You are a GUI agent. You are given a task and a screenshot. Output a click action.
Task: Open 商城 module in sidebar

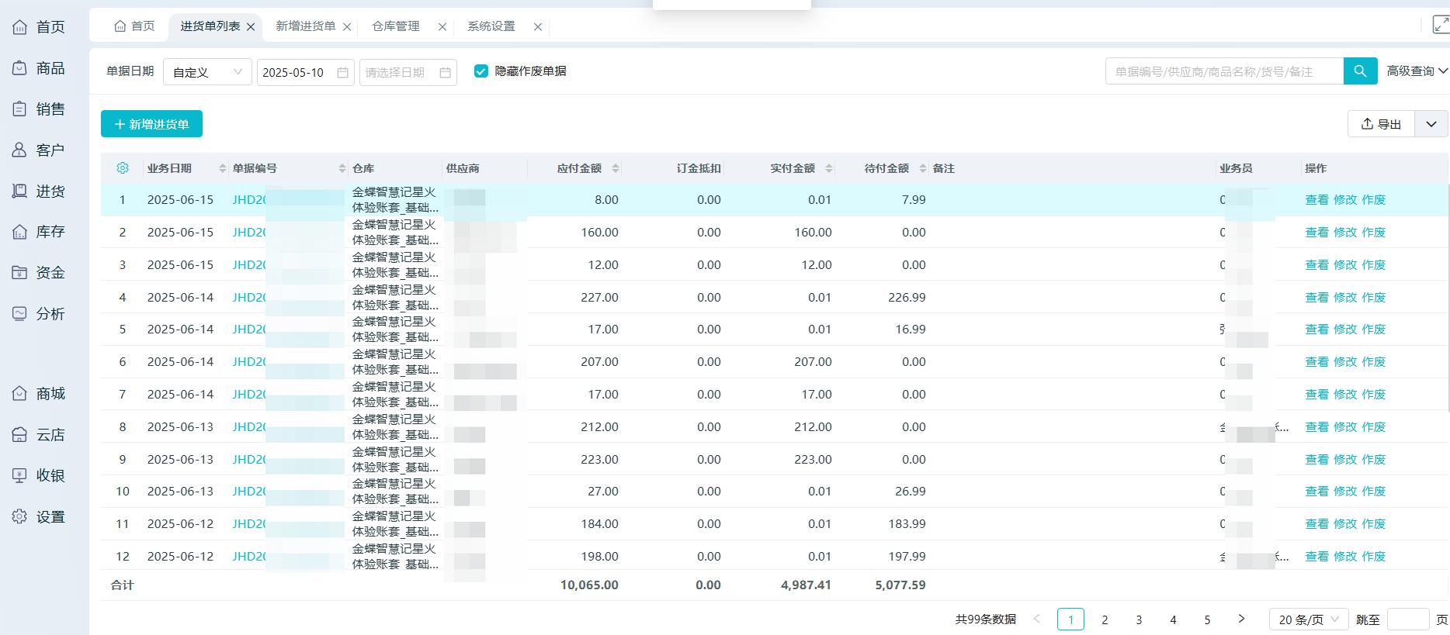coord(39,394)
